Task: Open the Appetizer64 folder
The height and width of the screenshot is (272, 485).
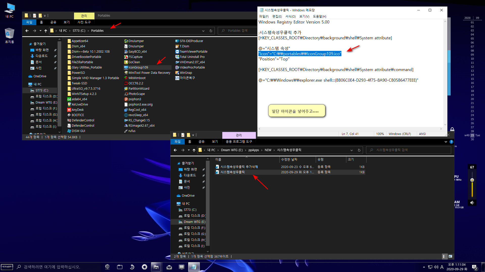Action: tap(78, 41)
